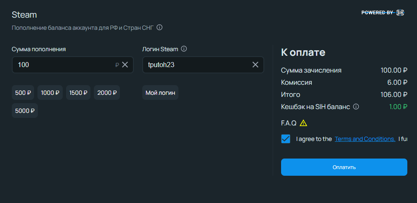Image resolution: width=417 pixels, height=203 pixels.
Task: Clear the Steam login field
Action: coord(255,65)
